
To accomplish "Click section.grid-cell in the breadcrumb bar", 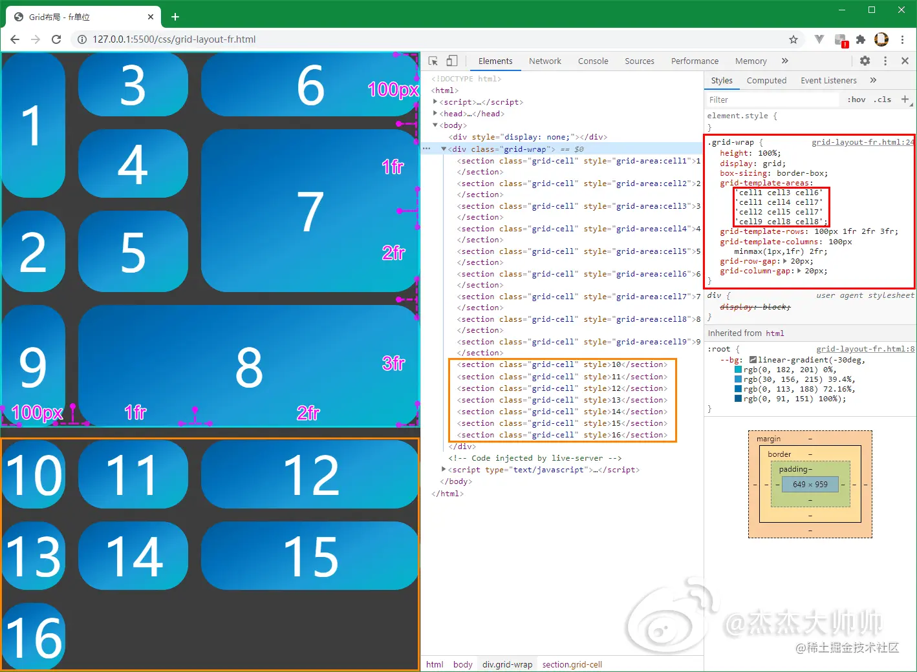I will point(572,664).
